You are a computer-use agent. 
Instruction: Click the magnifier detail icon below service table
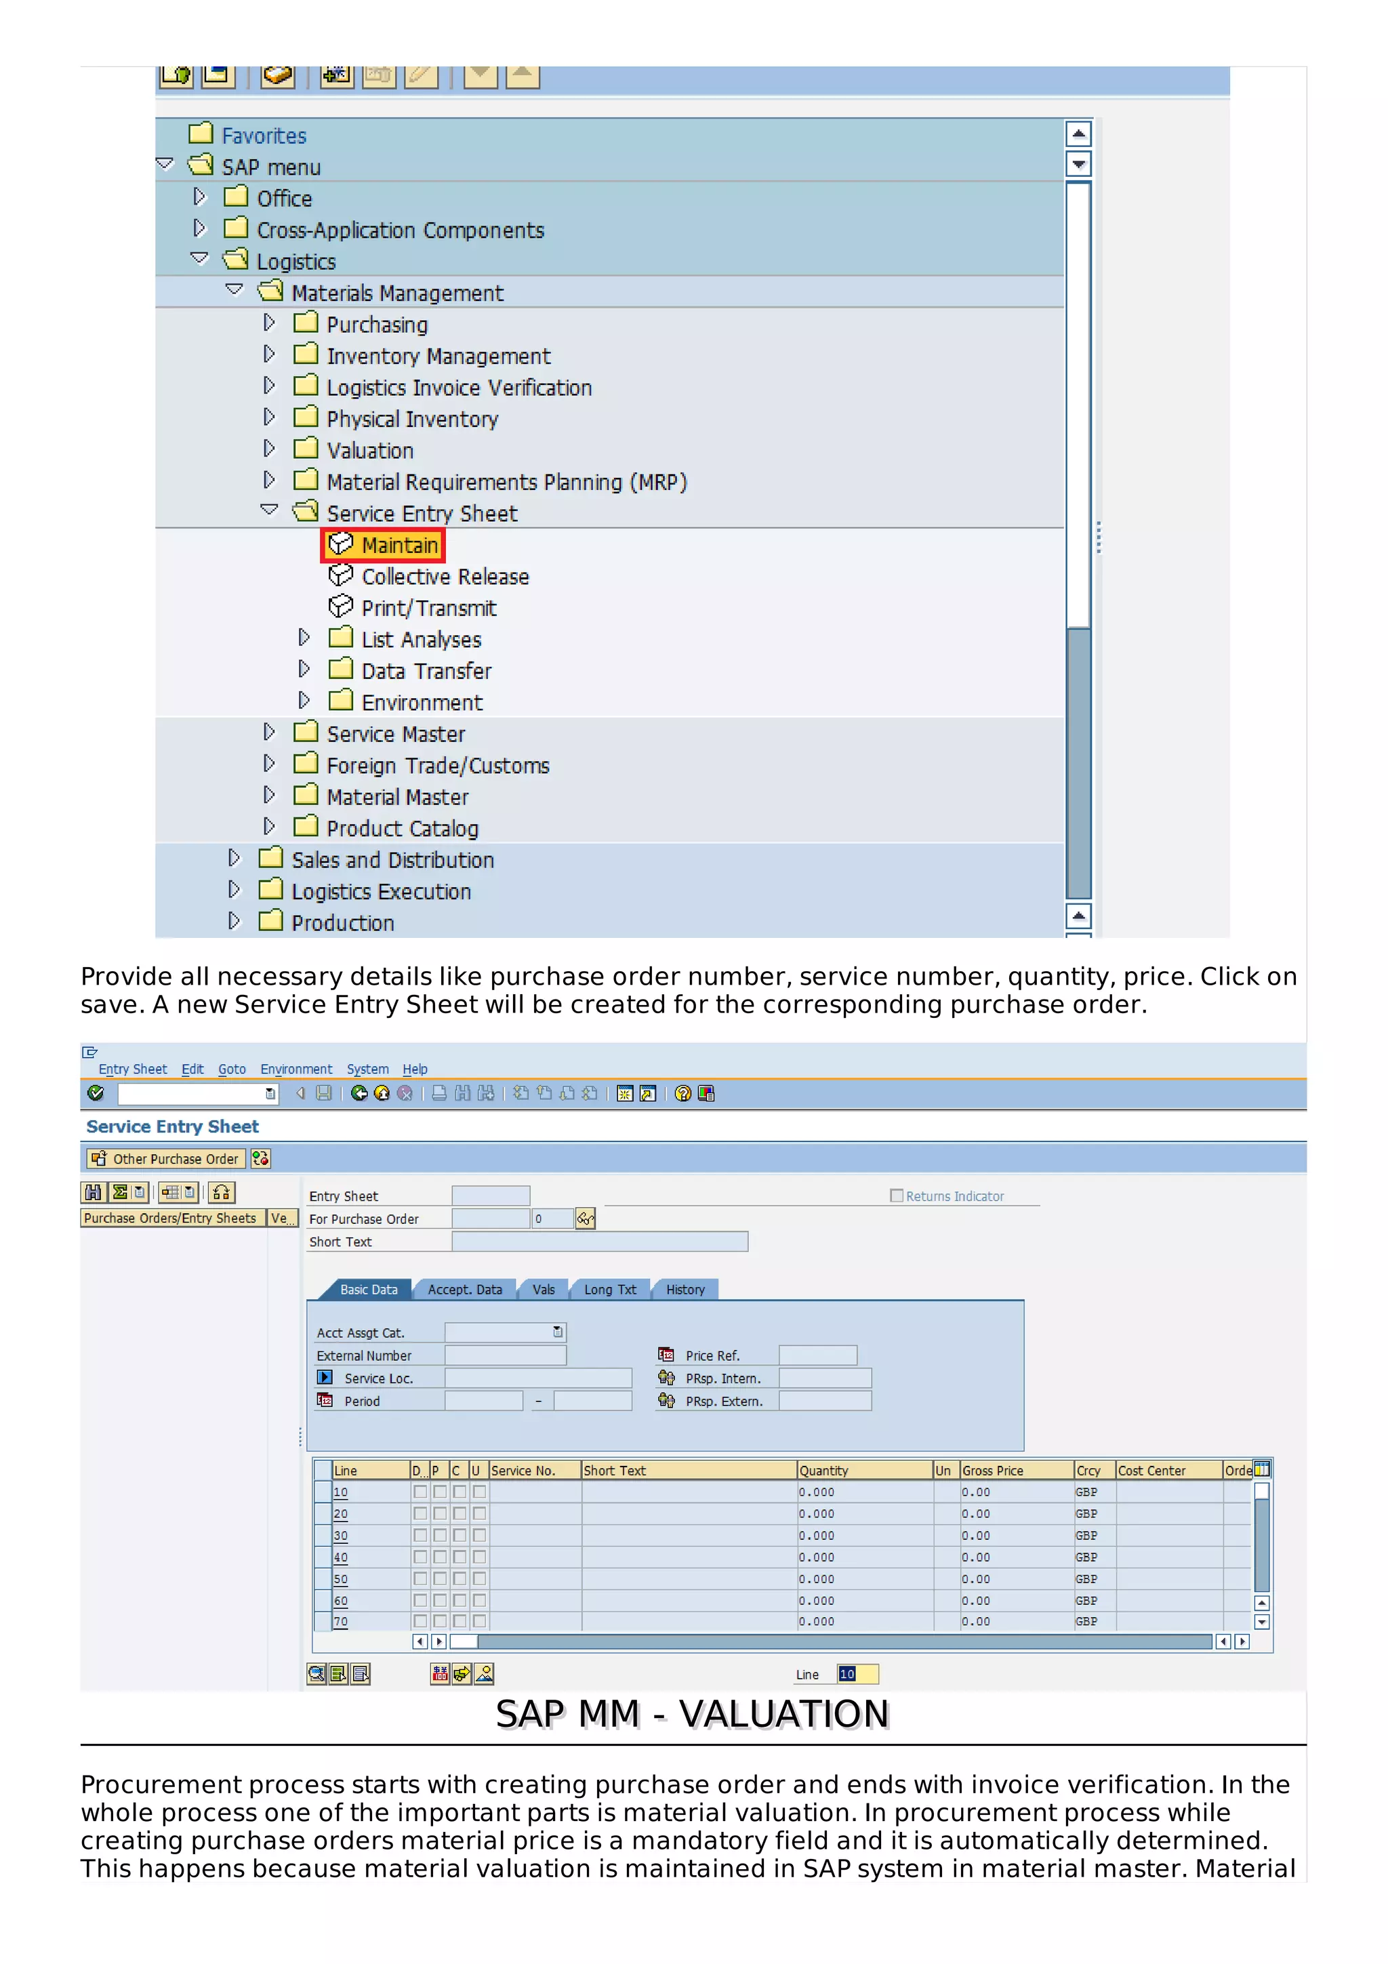[x=317, y=1673]
